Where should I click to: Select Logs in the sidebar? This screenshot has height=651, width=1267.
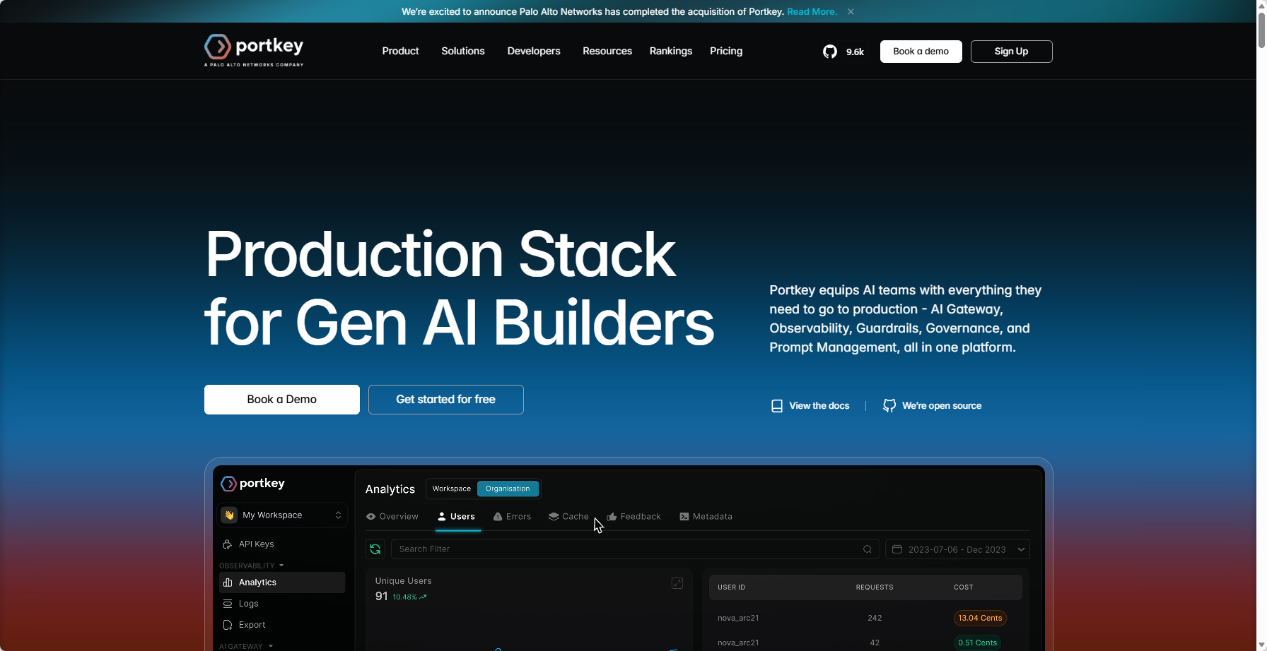[282, 604]
